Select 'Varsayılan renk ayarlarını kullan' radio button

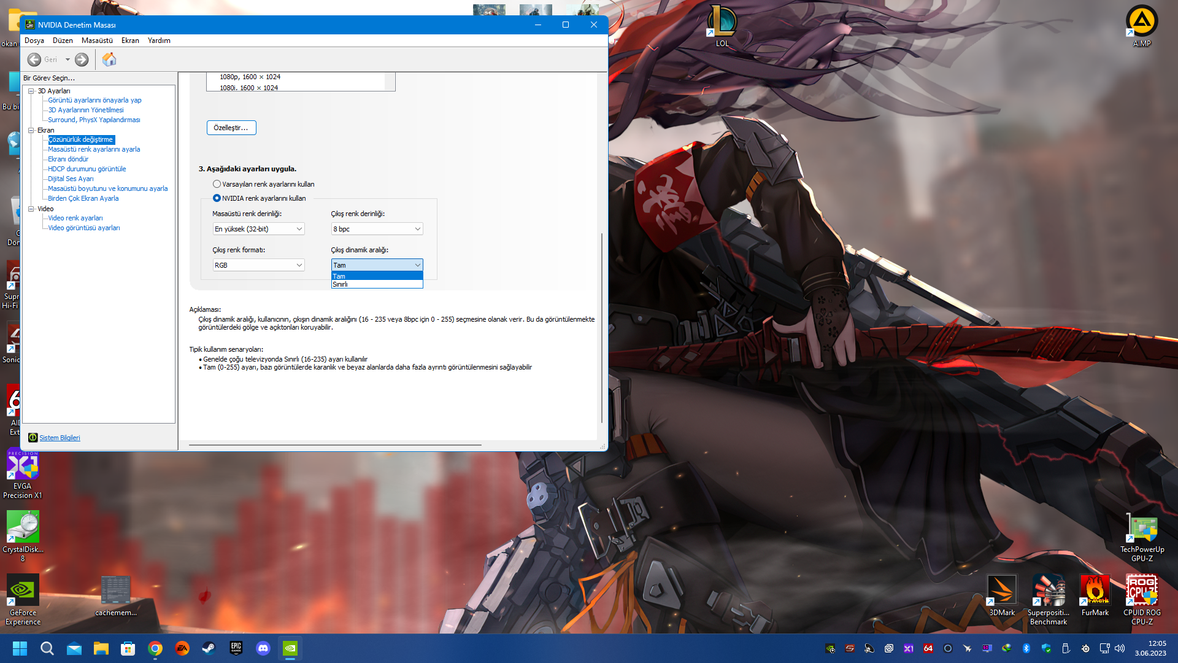[217, 184]
